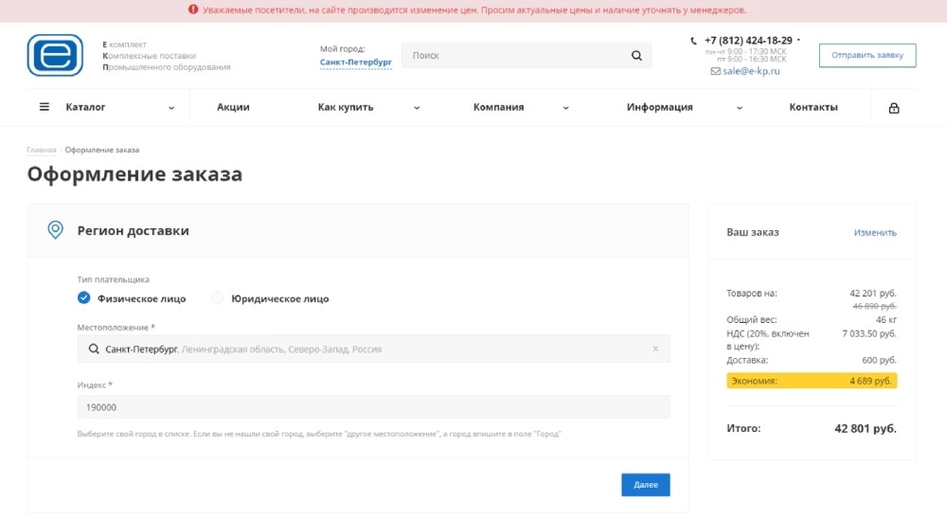Click the Товаров на 42 201 руб. value
Image resolution: width=947 pixels, height=519 pixels.
pyautogui.click(x=873, y=294)
